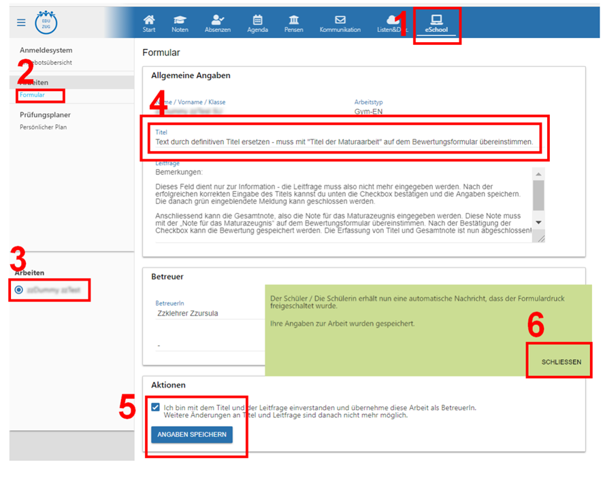Image resolution: width=603 pixels, height=480 pixels.
Task: Open Persönlicher Plan in sidebar
Action: pyautogui.click(x=43, y=127)
